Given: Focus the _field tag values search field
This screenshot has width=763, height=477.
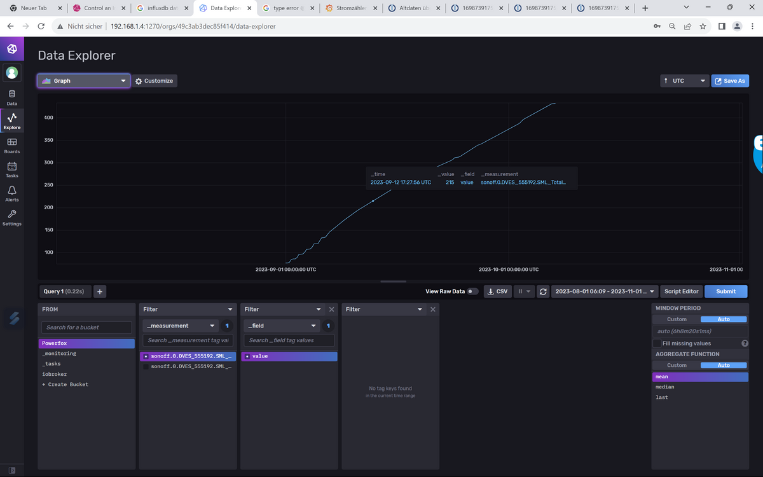Looking at the screenshot, I should (289, 340).
